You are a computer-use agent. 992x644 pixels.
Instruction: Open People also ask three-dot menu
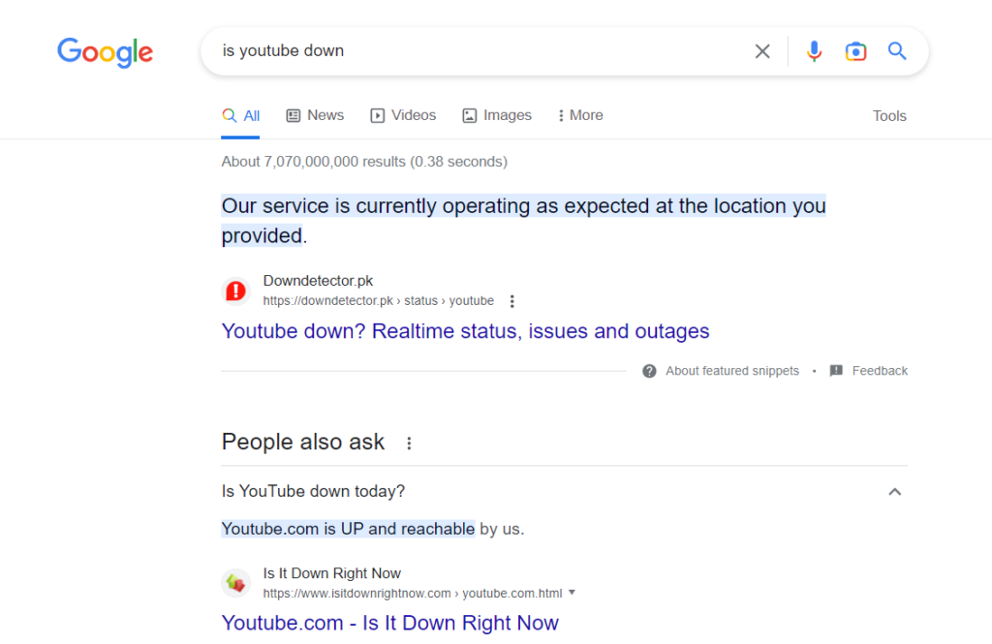(x=409, y=443)
